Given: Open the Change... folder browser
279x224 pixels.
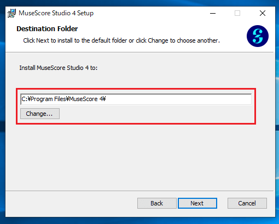Looking at the screenshot, I should pyautogui.click(x=40, y=114).
